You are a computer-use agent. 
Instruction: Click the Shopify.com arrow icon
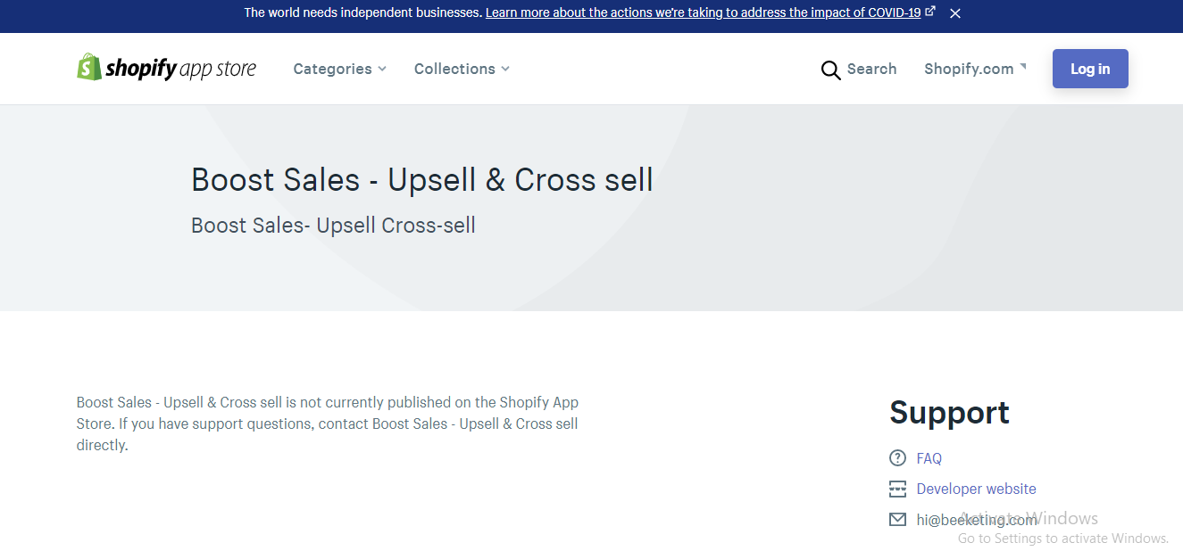click(1023, 66)
